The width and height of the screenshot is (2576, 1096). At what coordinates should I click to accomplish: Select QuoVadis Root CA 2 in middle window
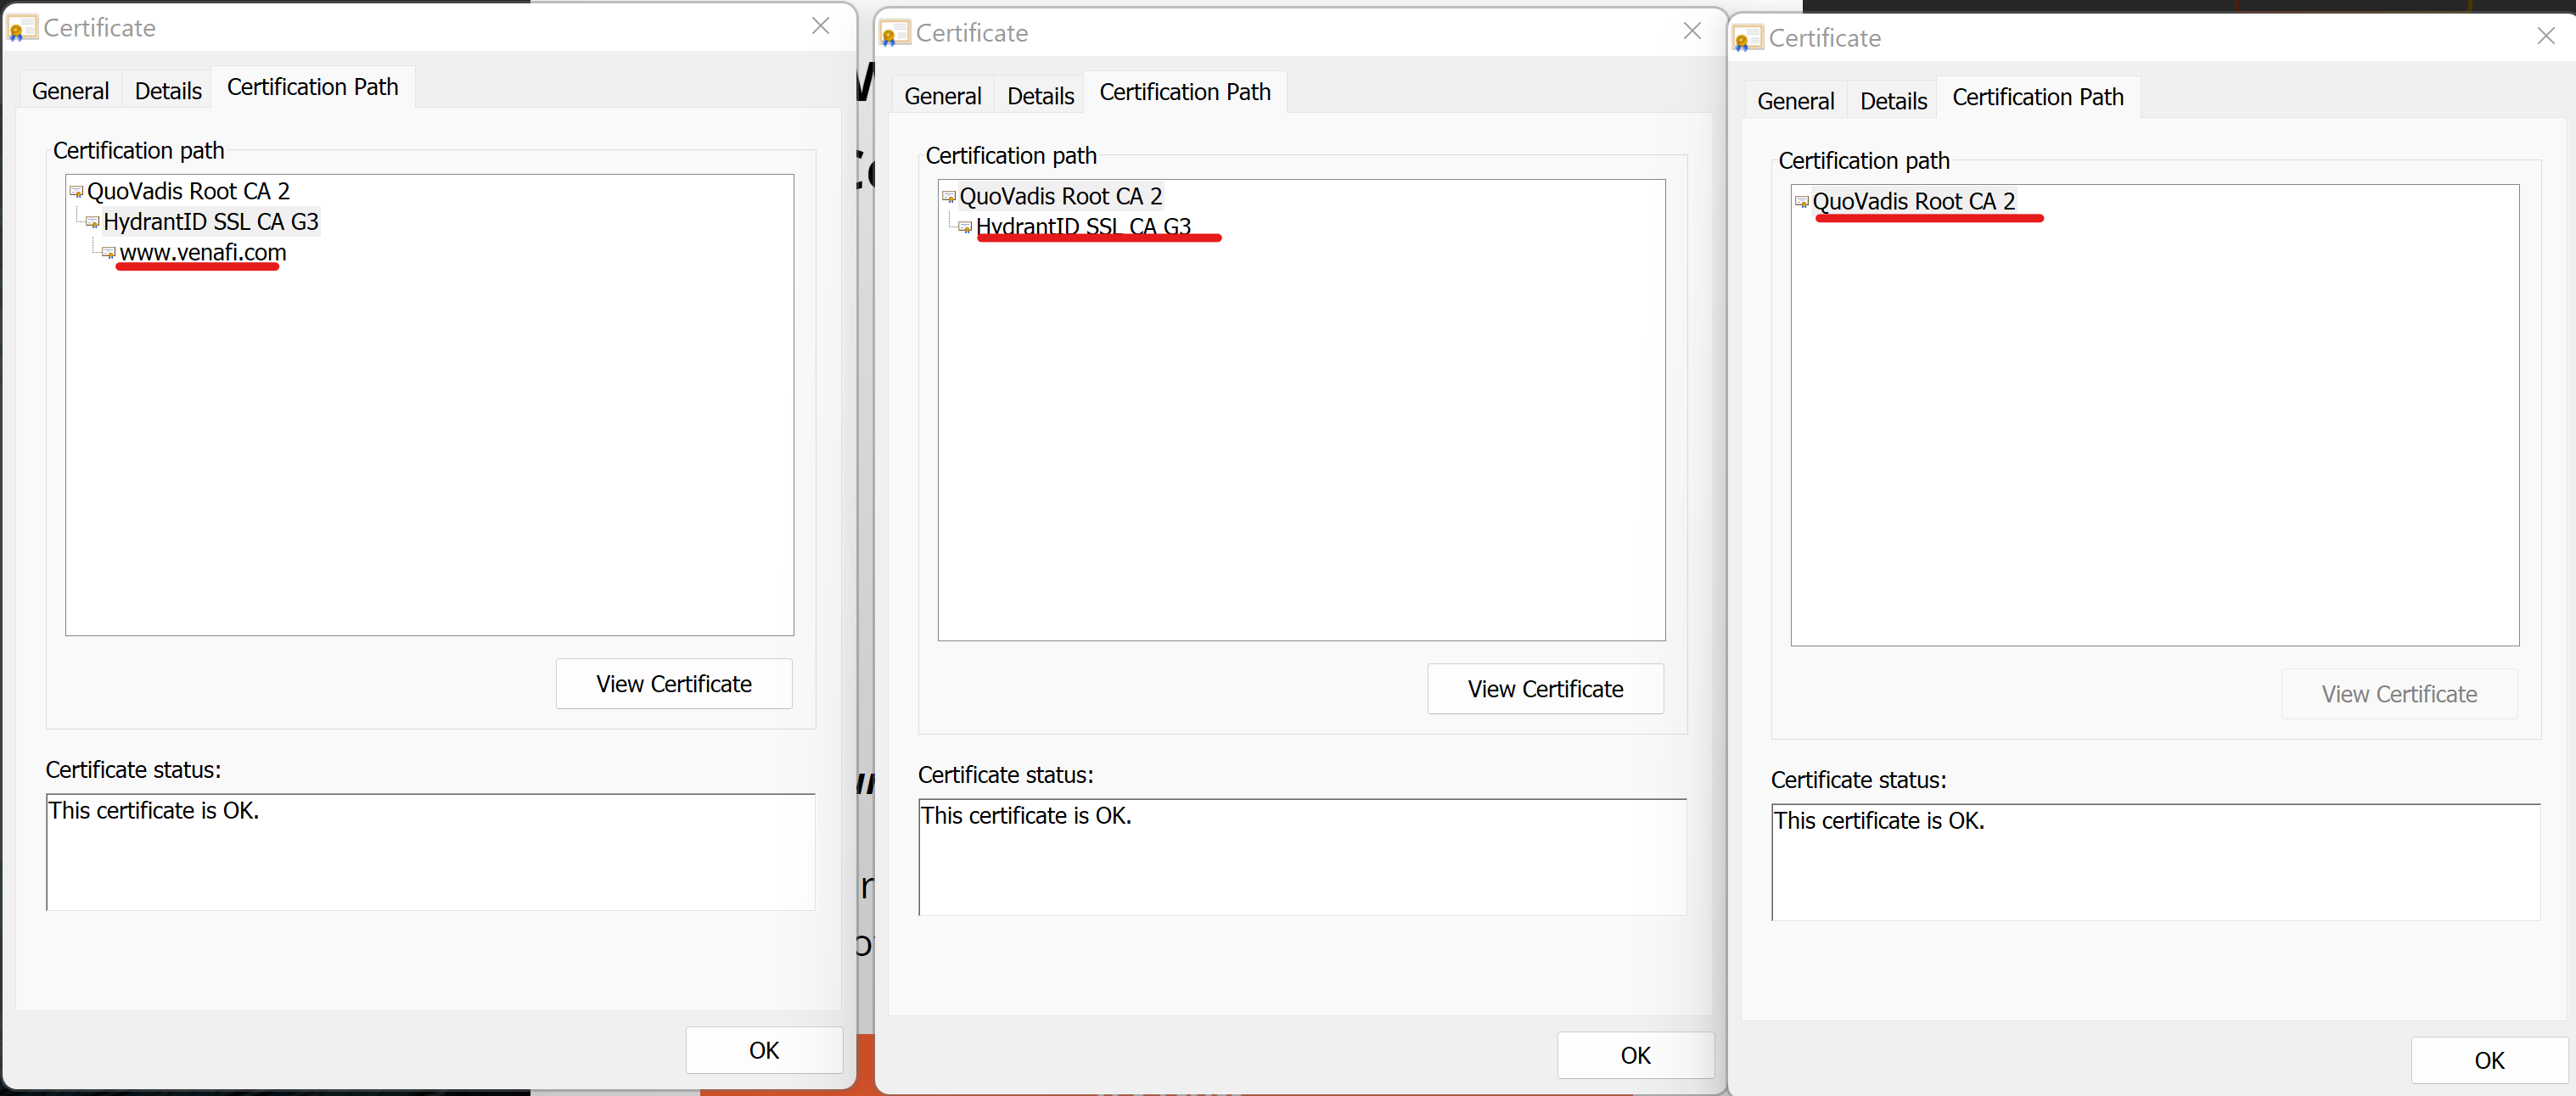[x=1060, y=197]
